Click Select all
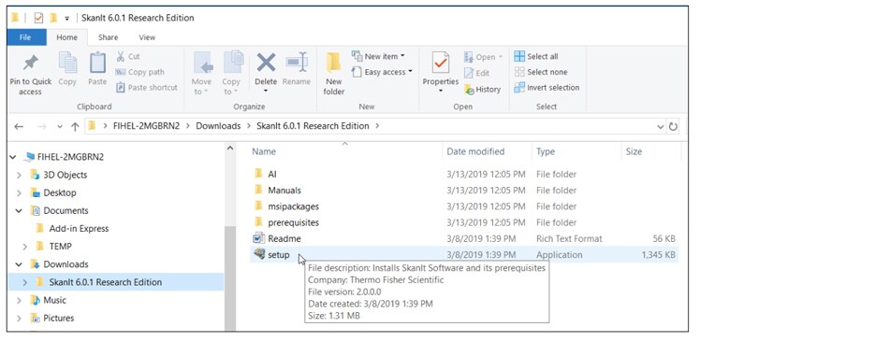 [x=536, y=56]
